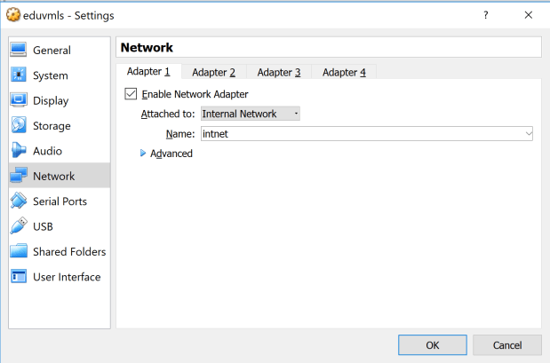Click the help question mark button

pyautogui.click(x=486, y=15)
